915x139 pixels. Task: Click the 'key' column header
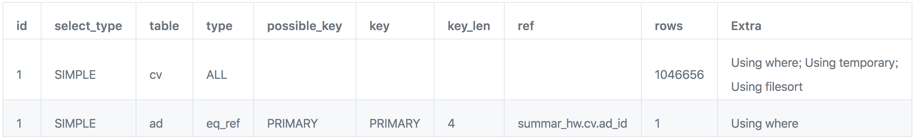click(x=379, y=26)
